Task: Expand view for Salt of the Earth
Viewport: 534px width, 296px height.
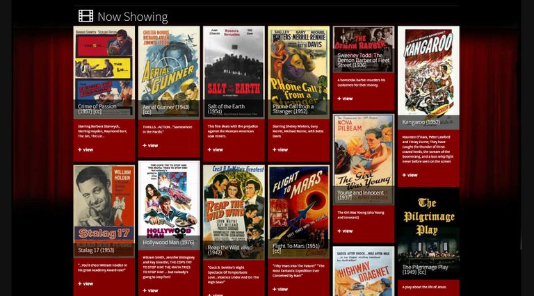Action: coord(216,149)
